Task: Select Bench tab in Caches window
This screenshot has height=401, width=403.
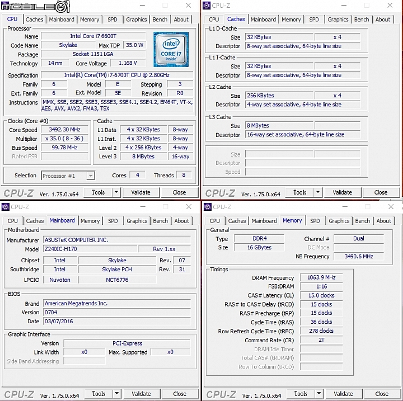Action: coord(362,20)
